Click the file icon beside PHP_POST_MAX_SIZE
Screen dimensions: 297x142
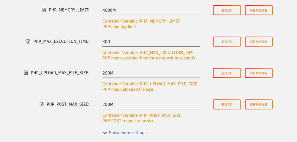(42, 104)
